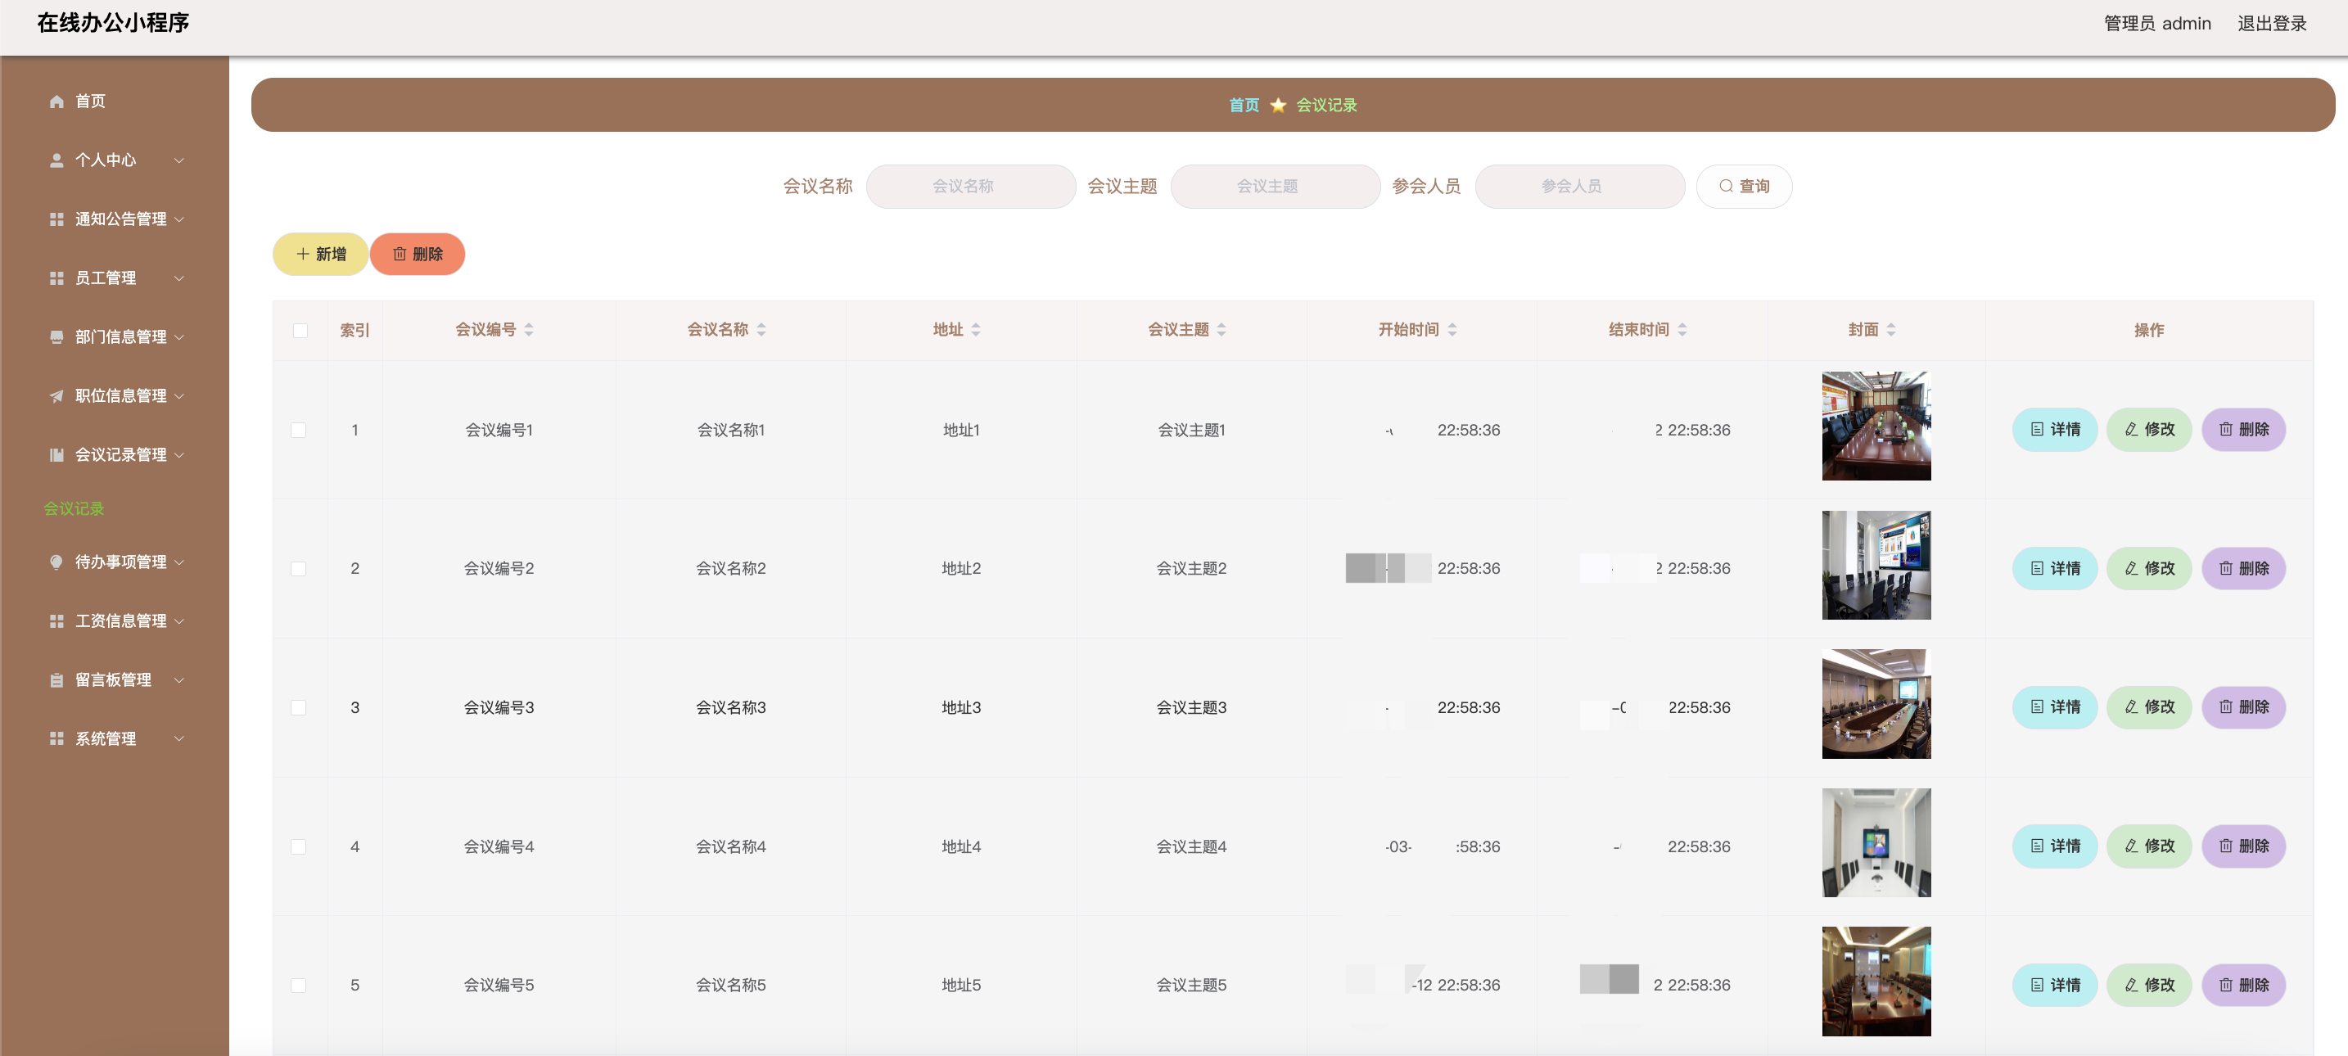Check the checkbox for row 会议编号4
The image size is (2348, 1056).
coord(298,846)
